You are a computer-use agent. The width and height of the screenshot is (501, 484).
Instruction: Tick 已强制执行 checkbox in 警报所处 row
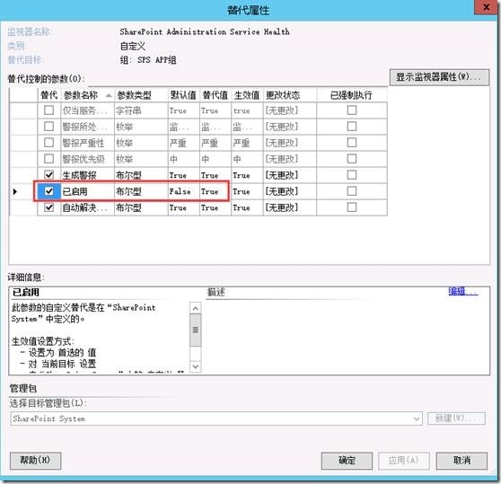point(351,127)
